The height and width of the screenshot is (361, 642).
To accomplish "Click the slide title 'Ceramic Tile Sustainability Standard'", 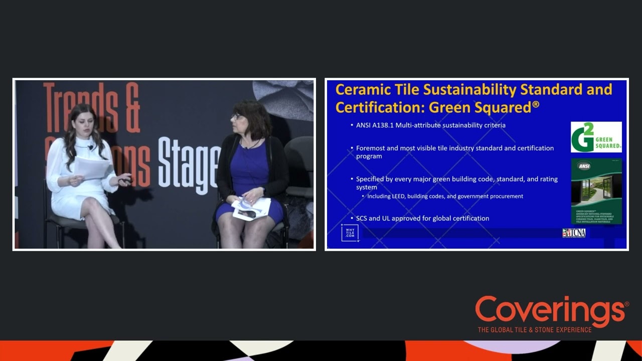I will point(474,98).
